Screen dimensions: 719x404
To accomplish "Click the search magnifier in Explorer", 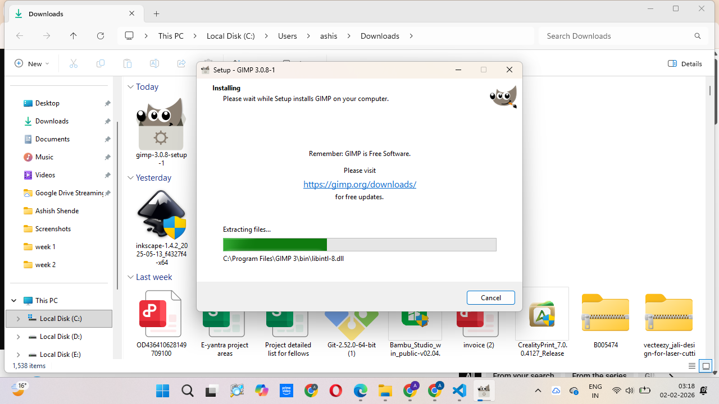I will click(x=698, y=36).
